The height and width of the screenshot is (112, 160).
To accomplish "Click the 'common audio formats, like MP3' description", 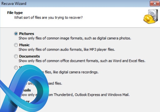I will (x=67, y=50).
